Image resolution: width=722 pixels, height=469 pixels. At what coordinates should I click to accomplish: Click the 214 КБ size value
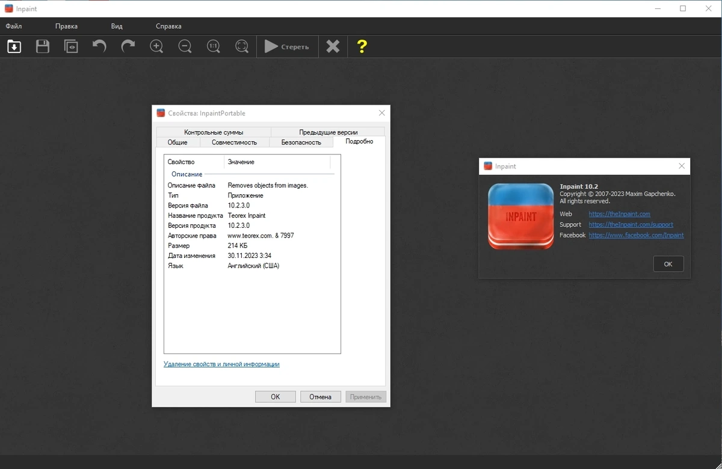pos(238,245)
